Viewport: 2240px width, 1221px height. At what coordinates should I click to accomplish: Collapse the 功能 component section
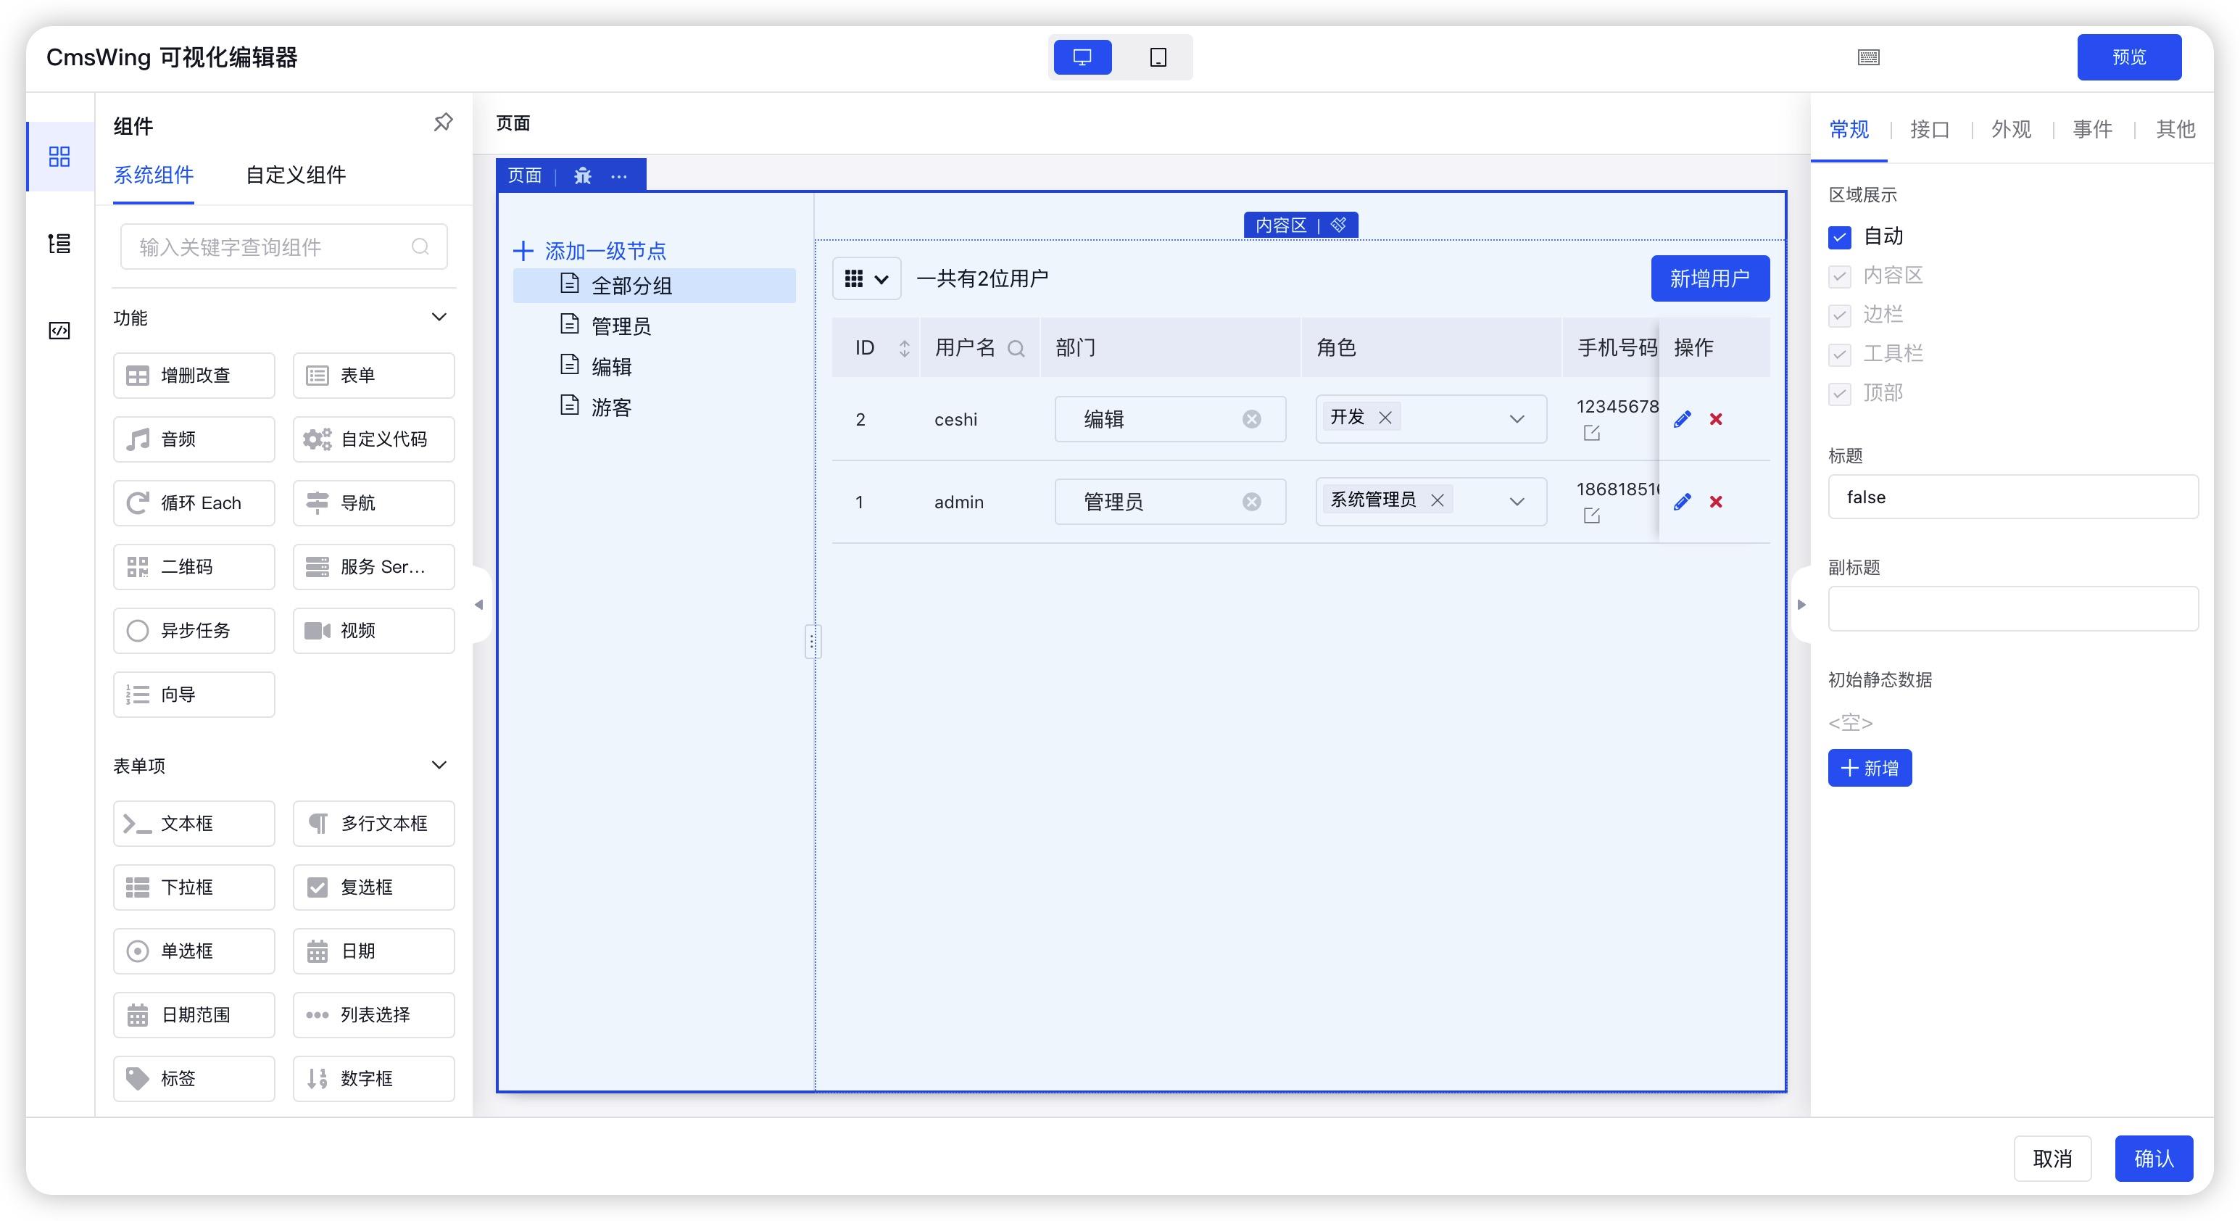coord(439,318)
